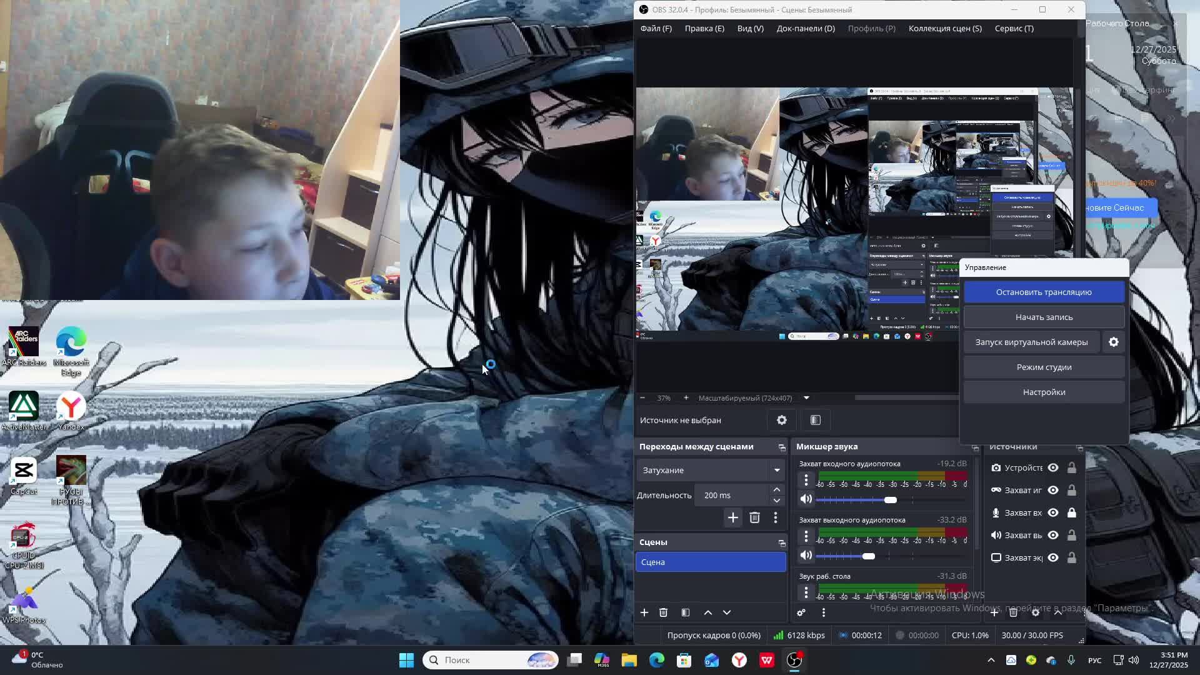Click the add scene plus icon
The image size is (1200, 675).
pyautogui.click(x=644, y=612)
